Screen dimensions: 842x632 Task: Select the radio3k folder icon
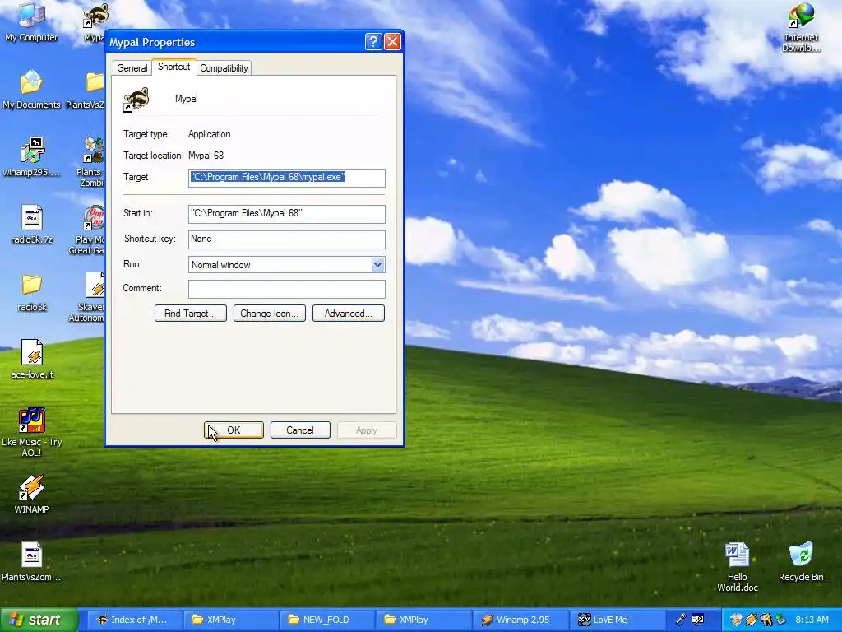coord(32,292)
